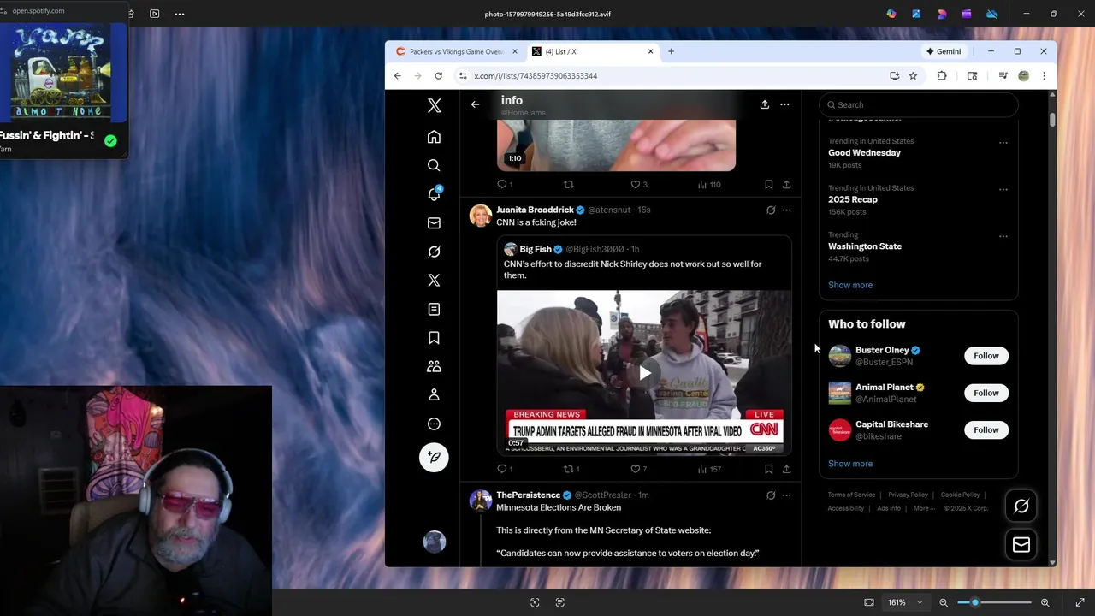Open more menu on ThePersistence post
Viewport: 1095px width, 616px height.
(786, 495)
